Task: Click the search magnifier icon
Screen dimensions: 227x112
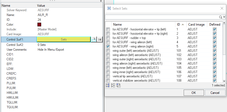Action: point(221,17)
